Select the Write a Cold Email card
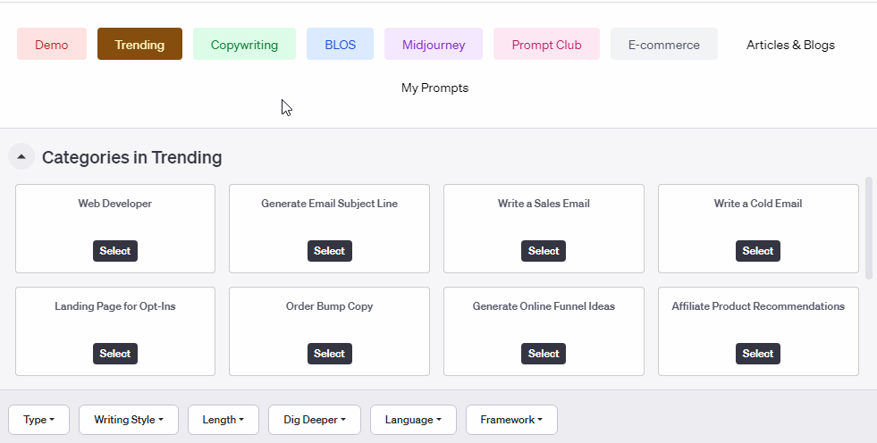Screen dimensions: 877x443 [757, 251]
